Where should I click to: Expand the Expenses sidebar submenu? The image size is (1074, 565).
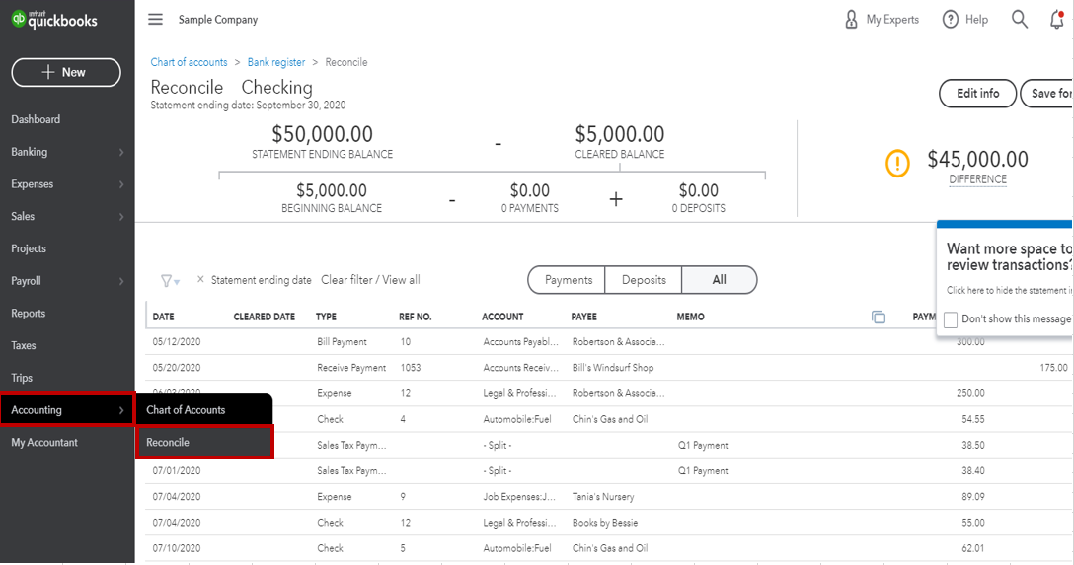121,184
